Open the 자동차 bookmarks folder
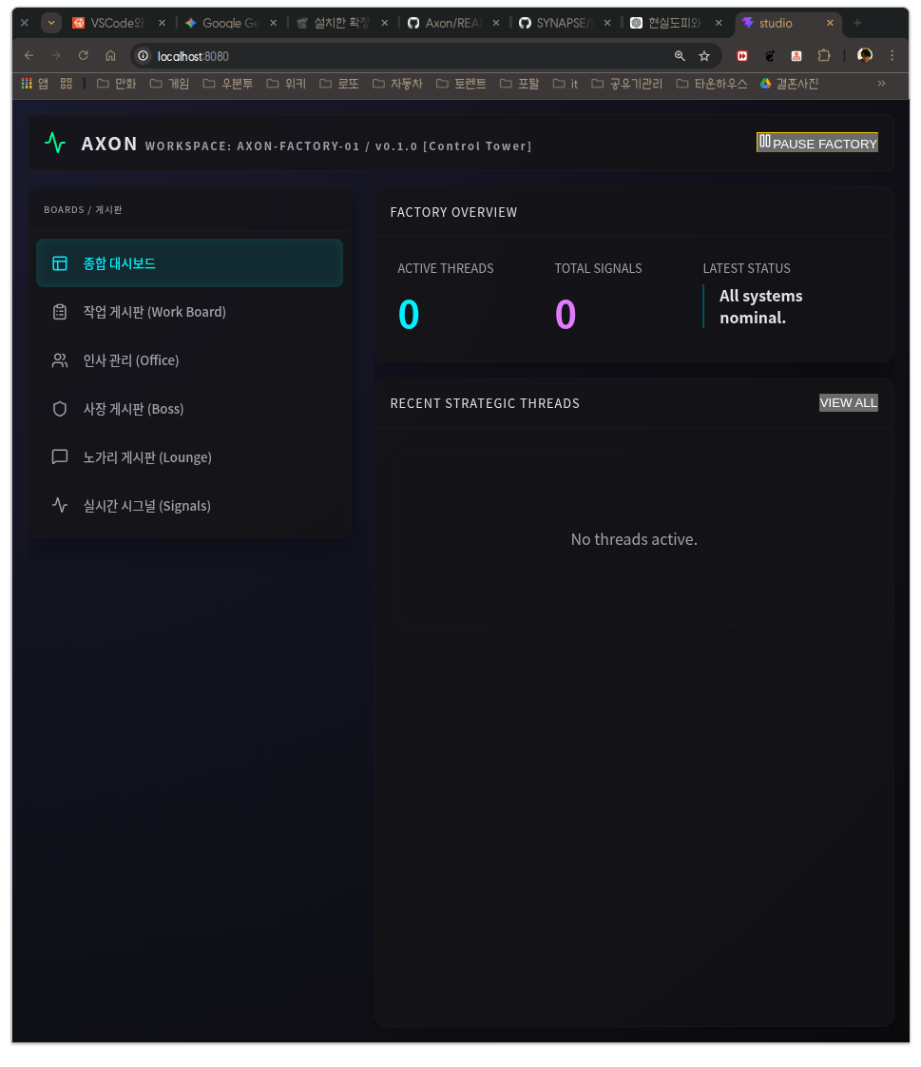 (397, 84)
